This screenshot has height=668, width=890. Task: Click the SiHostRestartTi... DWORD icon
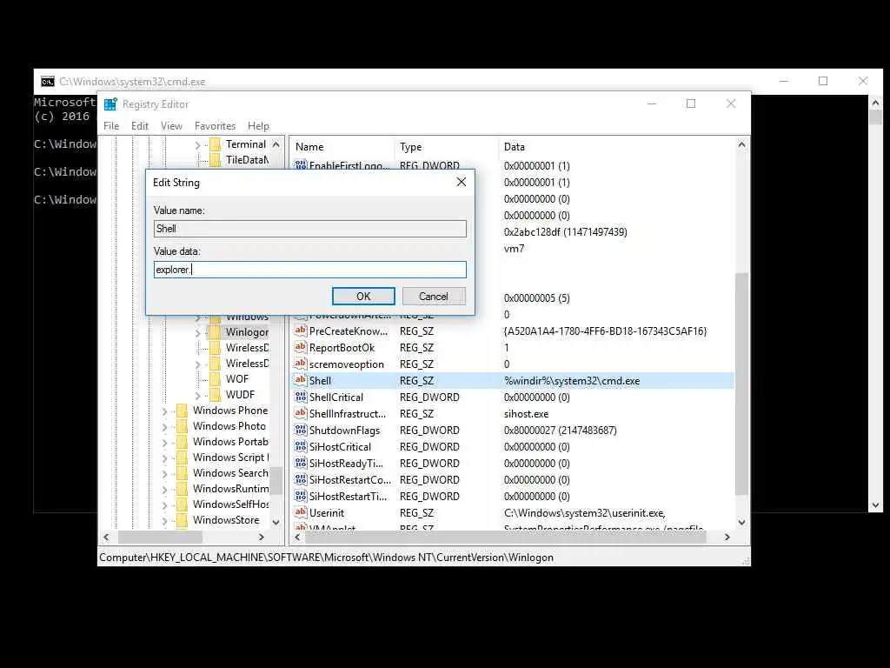coord(300,496)
